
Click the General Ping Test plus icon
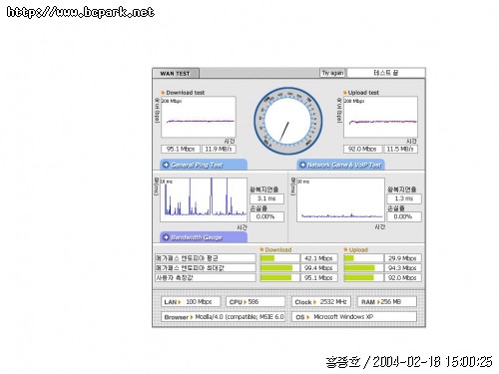pos(166,165)
